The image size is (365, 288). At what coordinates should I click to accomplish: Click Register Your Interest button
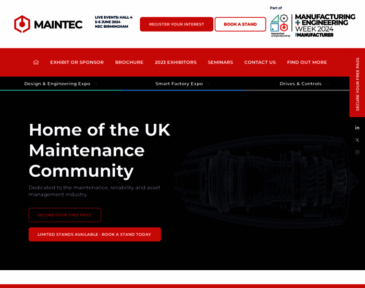(176, 24)
